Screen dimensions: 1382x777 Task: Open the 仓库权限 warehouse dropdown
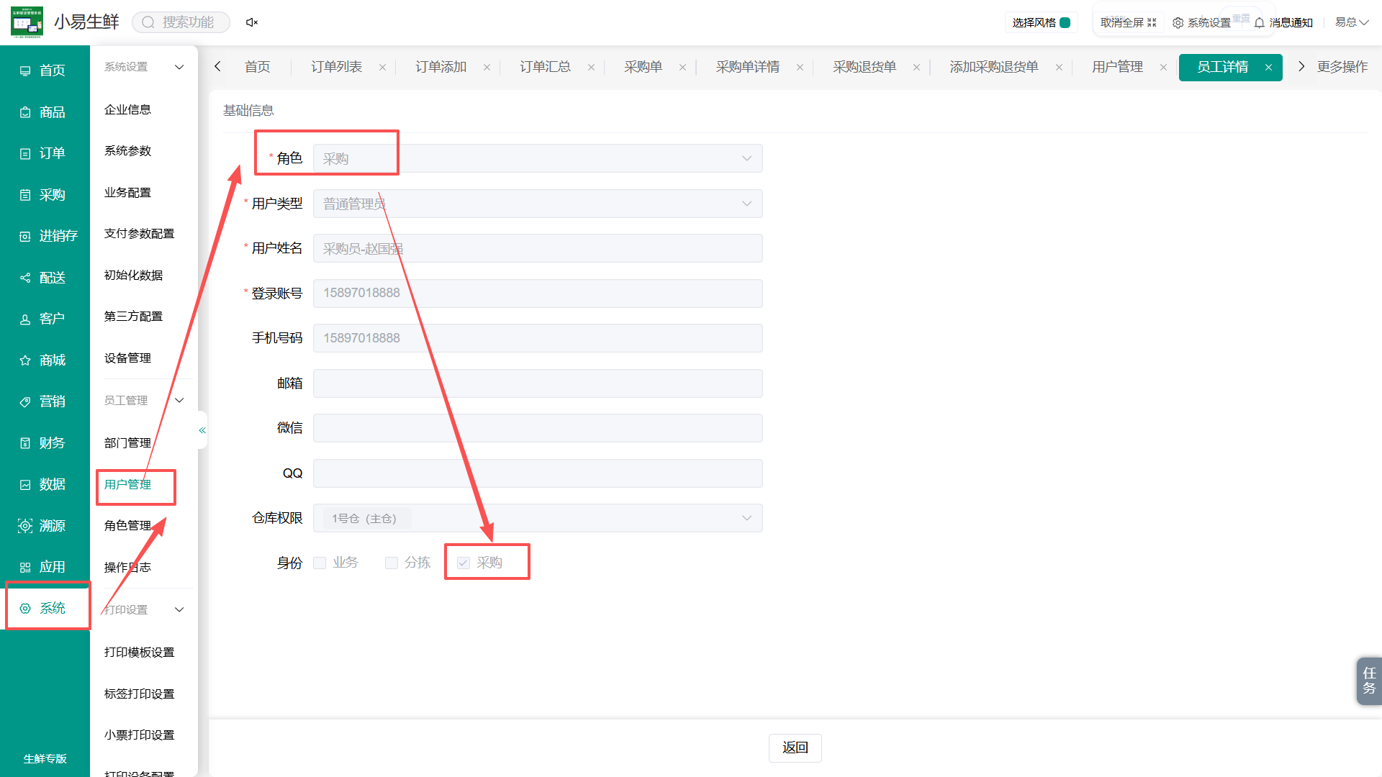[x=538, y=518]
